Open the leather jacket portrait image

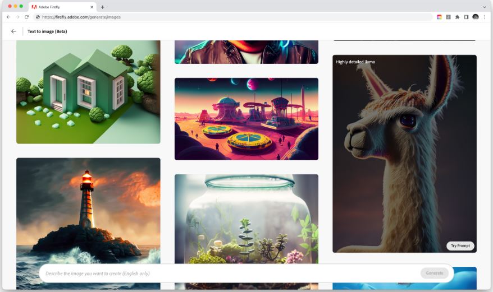pos(247,52)
